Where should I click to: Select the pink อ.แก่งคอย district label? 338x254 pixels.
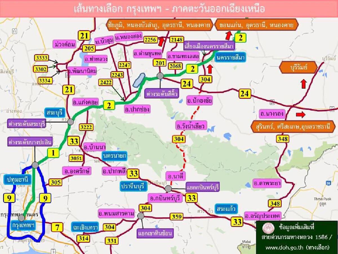[85, 102]
